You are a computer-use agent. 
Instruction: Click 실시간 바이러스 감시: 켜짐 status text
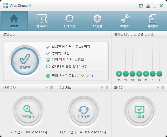(71, 47)
